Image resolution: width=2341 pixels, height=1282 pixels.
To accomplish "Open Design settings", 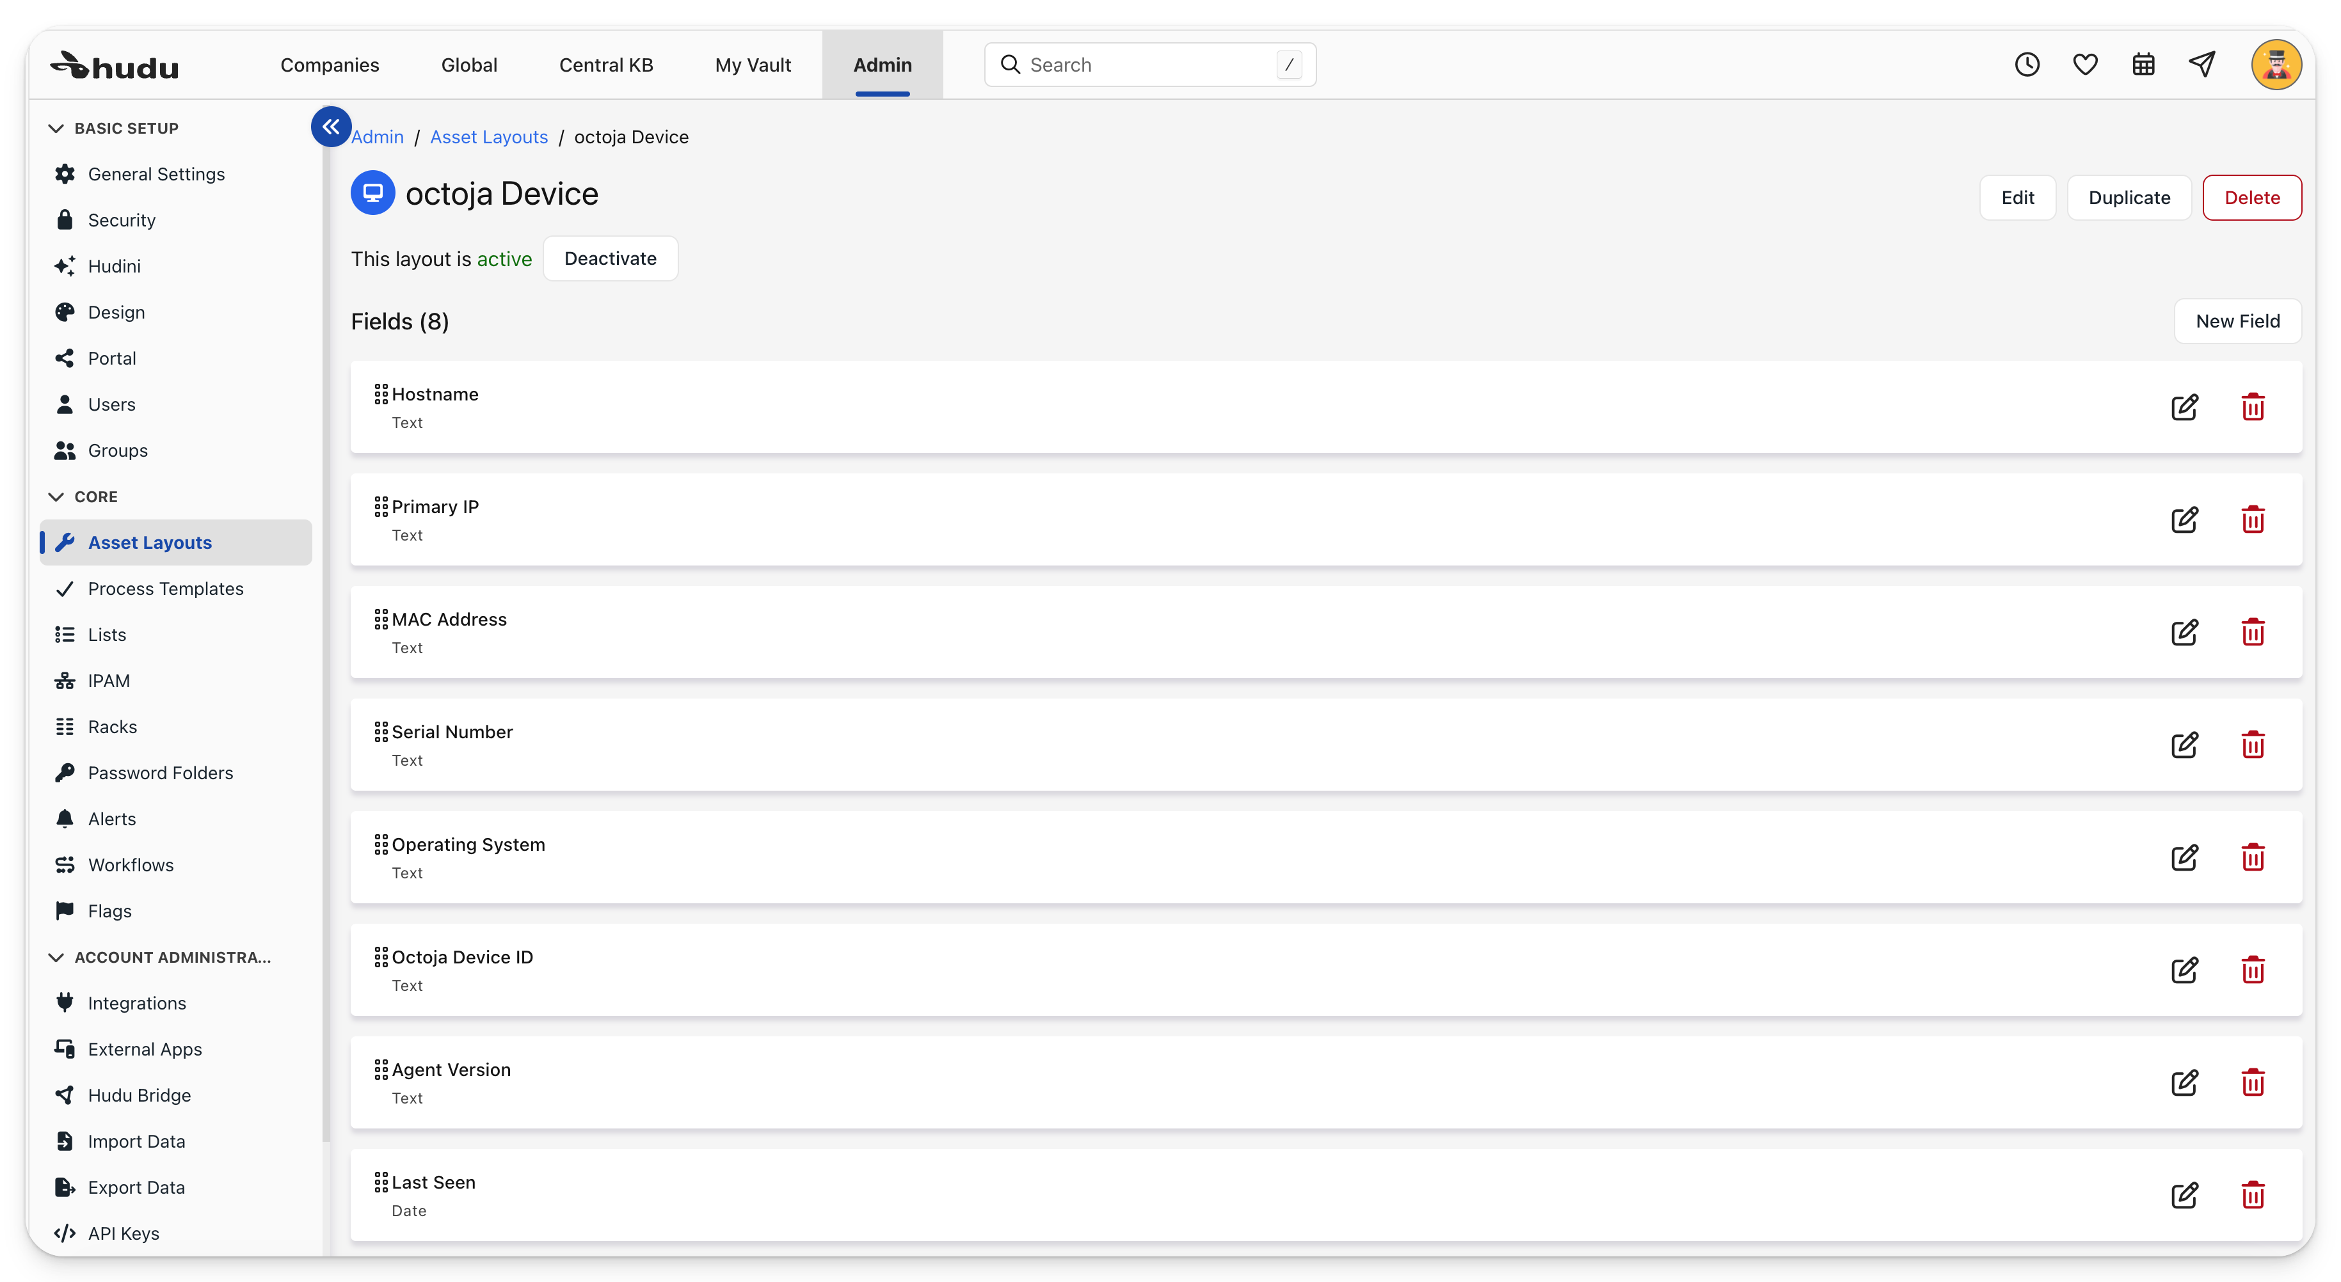I will click(176, 313).
